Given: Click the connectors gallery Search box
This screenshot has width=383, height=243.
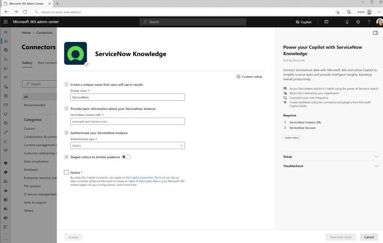Looking at the screenshot, I should pyautogui.click(x=39, y=84).
